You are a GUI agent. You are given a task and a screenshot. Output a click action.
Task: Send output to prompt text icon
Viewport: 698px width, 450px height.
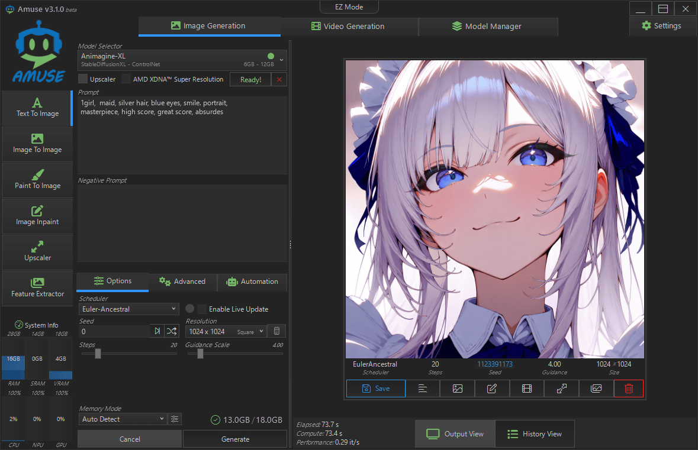(423, 389)
